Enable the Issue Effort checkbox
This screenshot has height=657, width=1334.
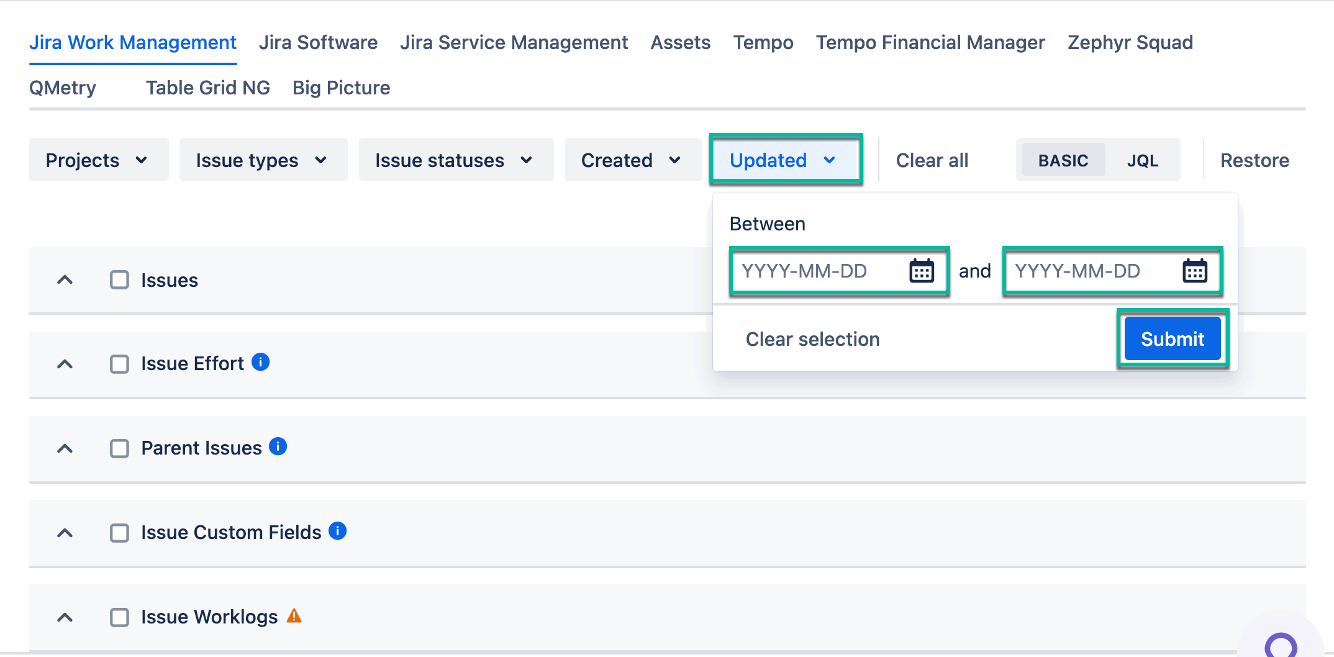(x=119, y=364)
